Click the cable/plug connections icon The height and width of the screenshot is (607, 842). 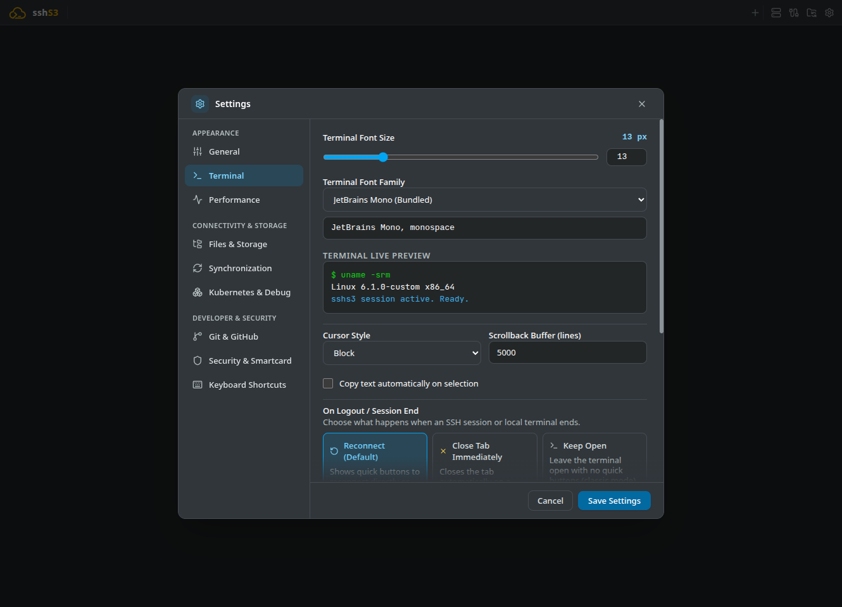pos(794,13)
